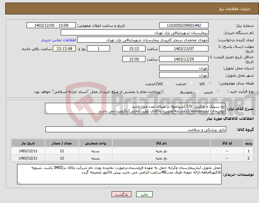Click the ردیف column header

(x=248, y=143)
